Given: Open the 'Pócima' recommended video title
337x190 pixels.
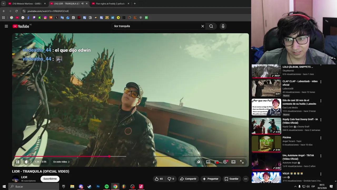Looking at the screenshot, I should tap(287, 137).
